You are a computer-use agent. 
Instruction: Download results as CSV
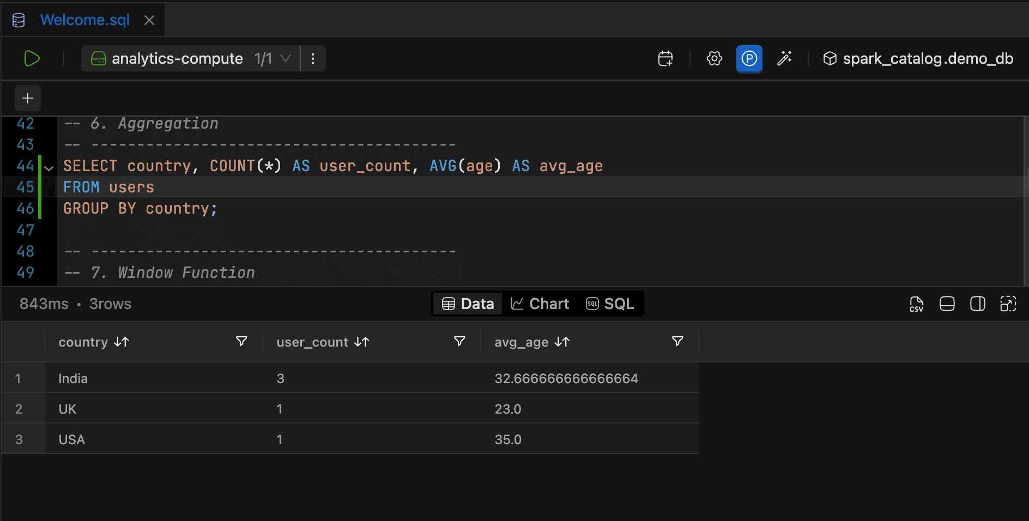[x=916, y=304]
